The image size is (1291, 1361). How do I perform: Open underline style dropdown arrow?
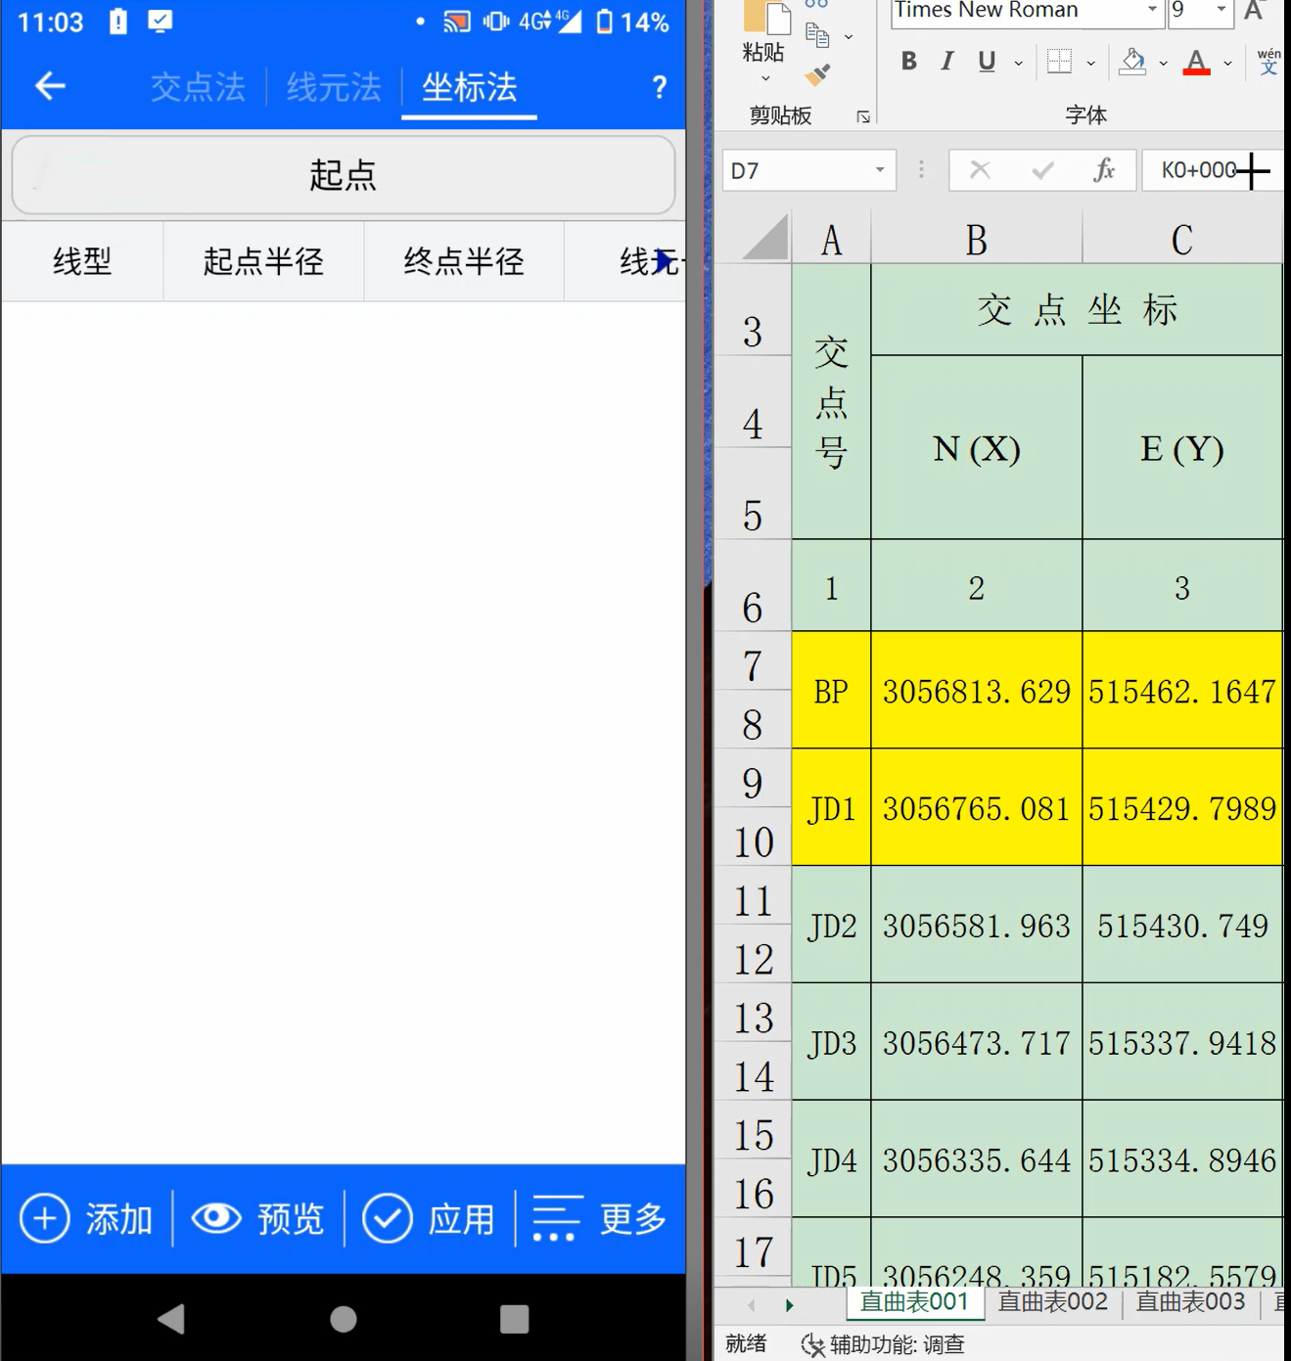1019,63
